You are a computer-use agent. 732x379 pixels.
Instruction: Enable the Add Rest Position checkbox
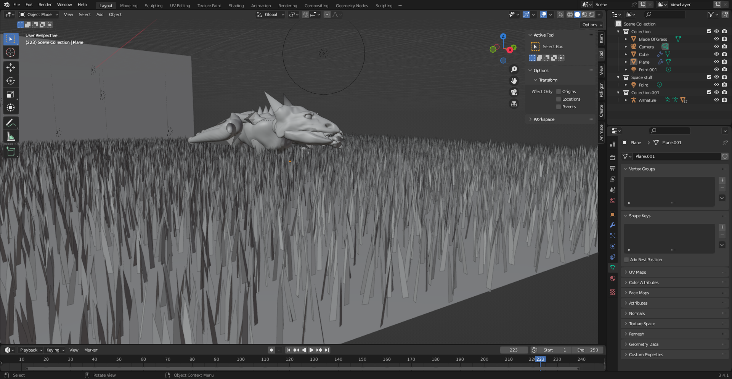coord(626,260)
